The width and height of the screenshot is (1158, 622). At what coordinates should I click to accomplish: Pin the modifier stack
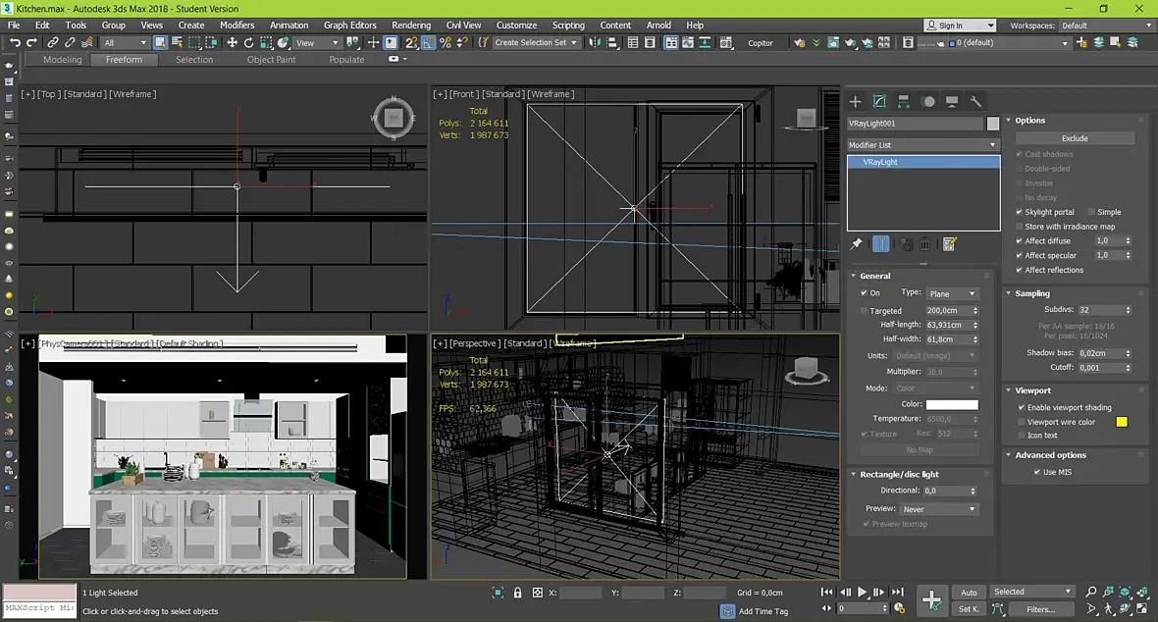(857, 244)
